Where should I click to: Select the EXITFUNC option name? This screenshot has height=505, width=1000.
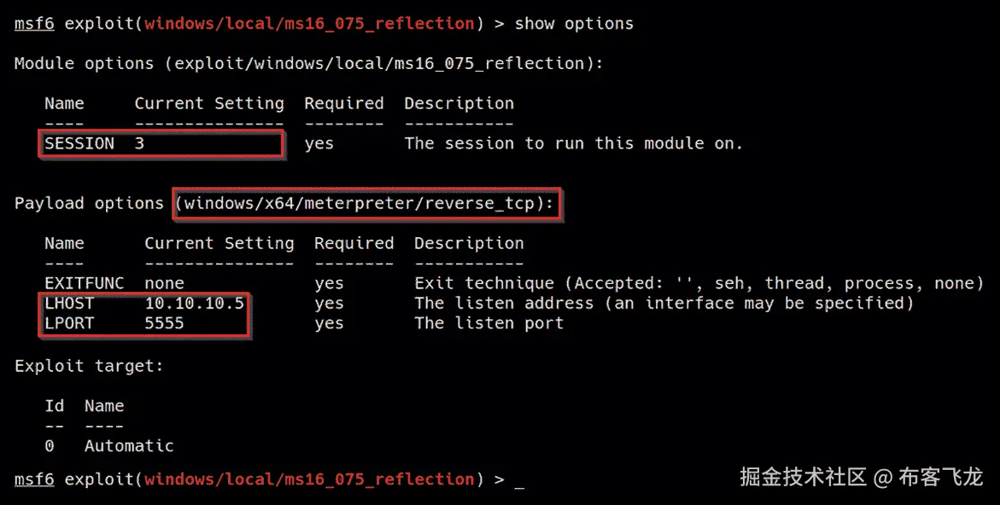84,283
